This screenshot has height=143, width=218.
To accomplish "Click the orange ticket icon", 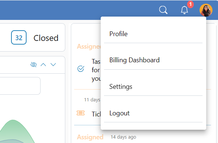I will pos(81,113).
